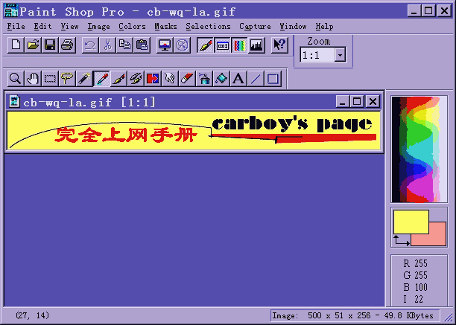Screen dimensions: 456x325
Task: Choose the Lasso freehand selection tool
Action: tap(67, 79)
